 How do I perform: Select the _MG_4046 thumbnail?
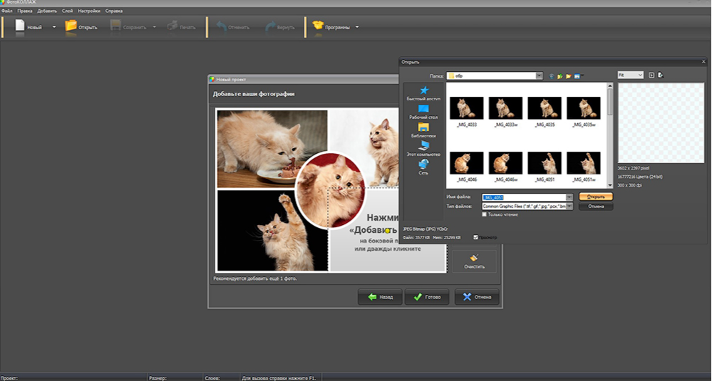[467, 163]
